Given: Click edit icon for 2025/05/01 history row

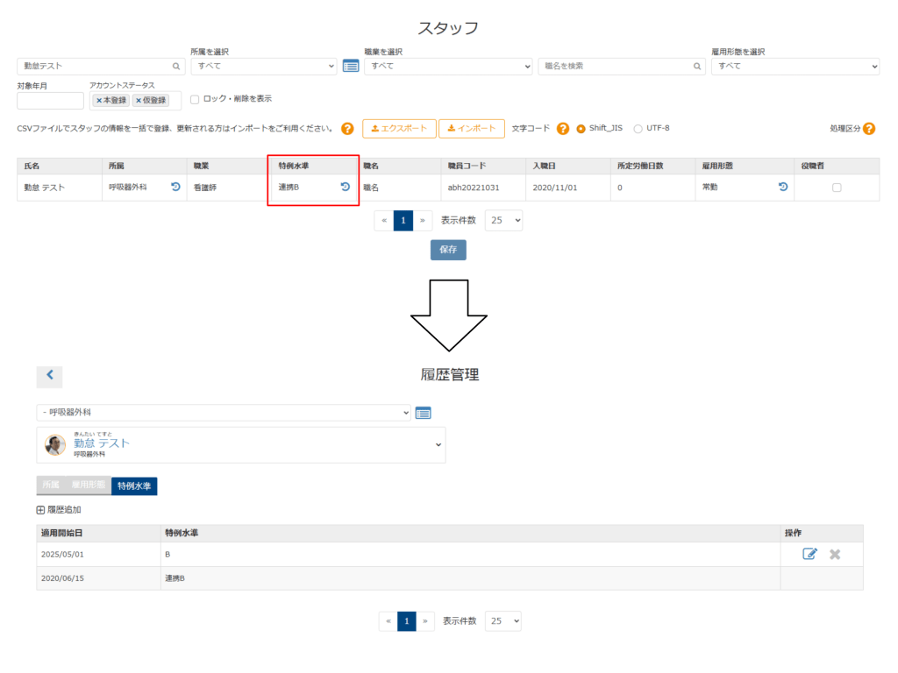Looking at the screenshot, I should click(x=809, y=554).
